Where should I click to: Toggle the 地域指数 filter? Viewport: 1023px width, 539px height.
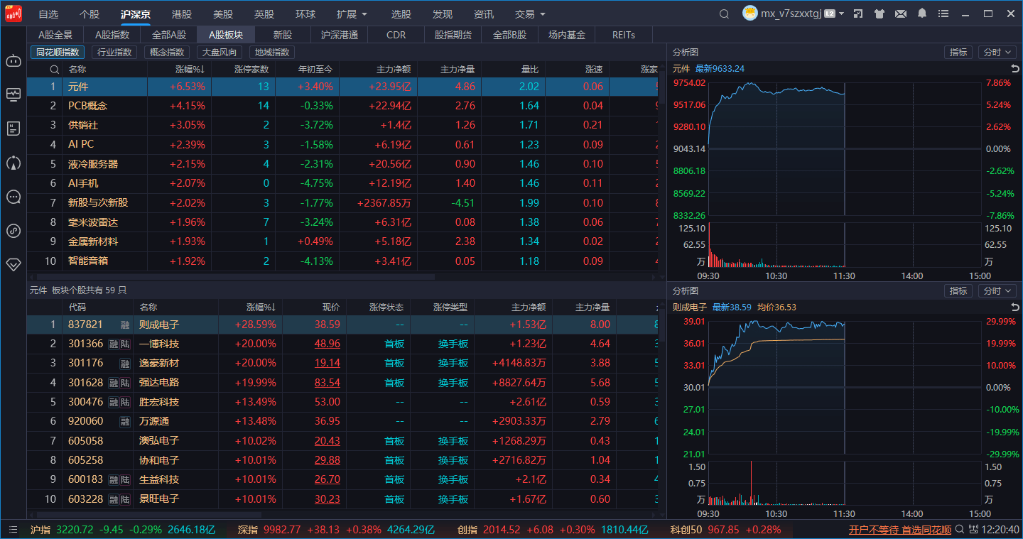(x=272, y=52)
